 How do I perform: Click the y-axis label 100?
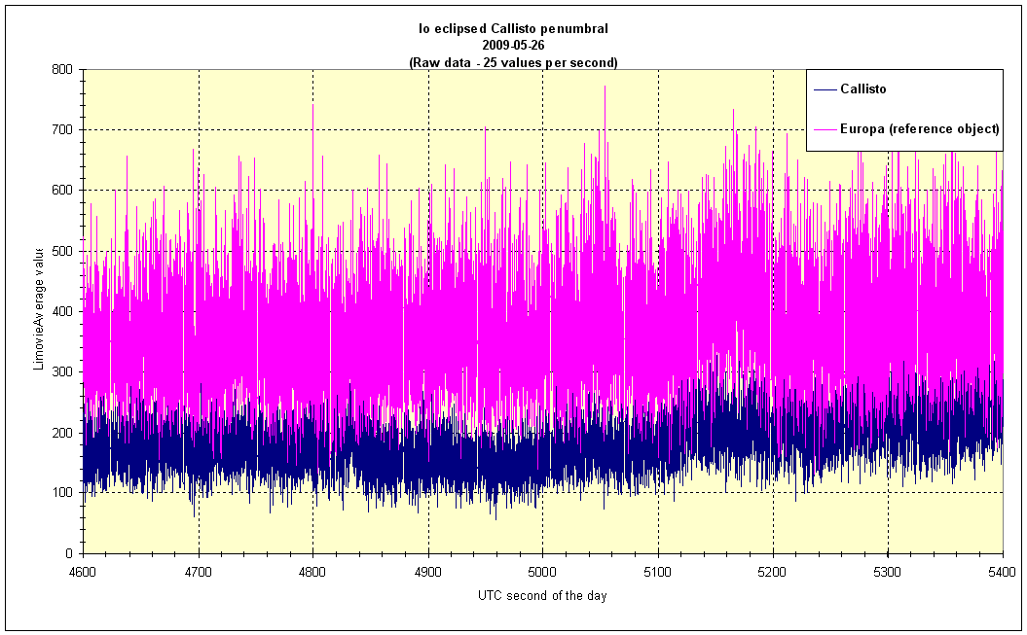coord(63,493)
